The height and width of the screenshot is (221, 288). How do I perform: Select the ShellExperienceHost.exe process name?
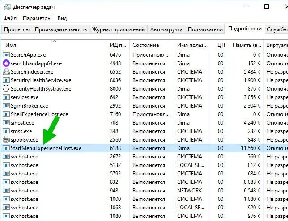pyautogui.click(x=39, y=114)
